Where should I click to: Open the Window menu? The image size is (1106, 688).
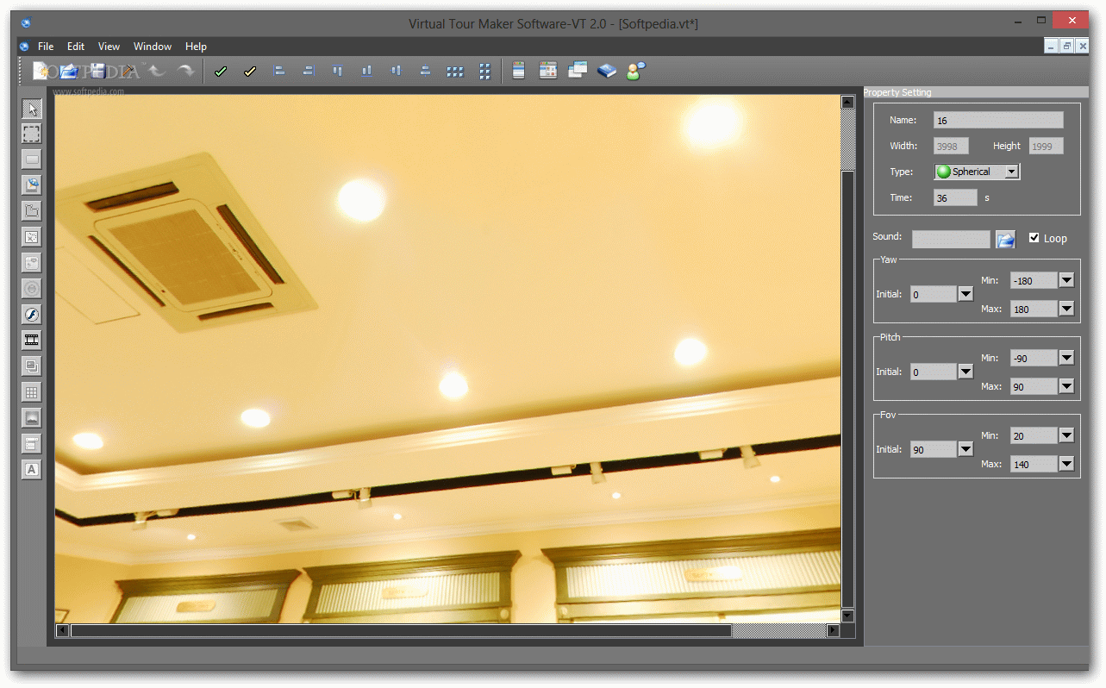coord(153,47)
